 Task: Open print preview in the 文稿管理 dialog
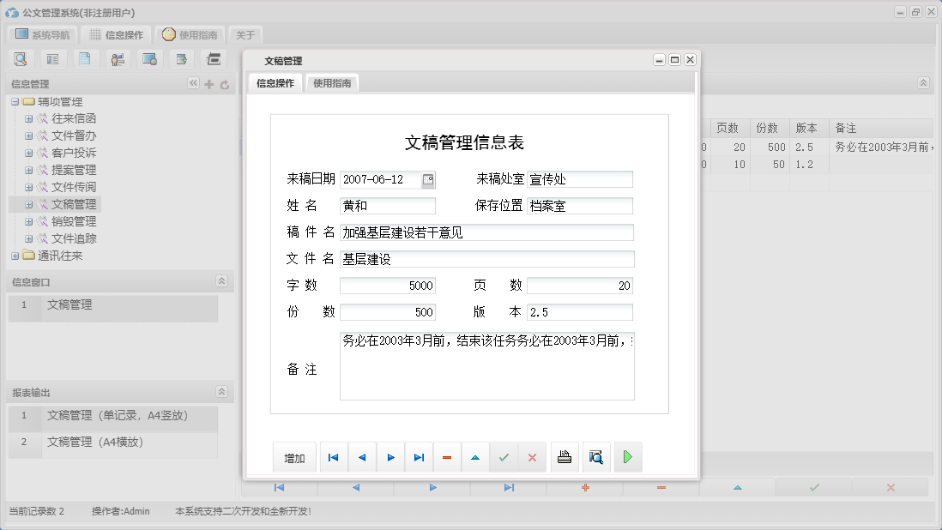click(596, 457)
